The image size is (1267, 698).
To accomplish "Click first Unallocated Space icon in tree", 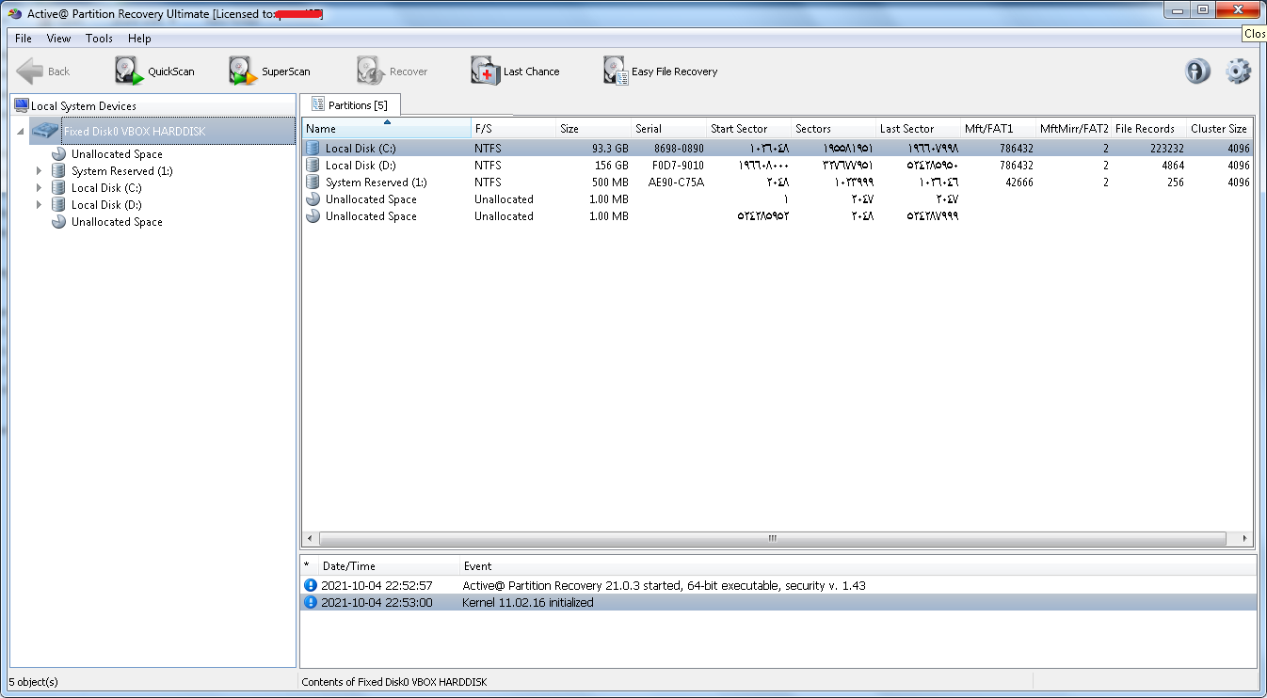I will point(58,154).
